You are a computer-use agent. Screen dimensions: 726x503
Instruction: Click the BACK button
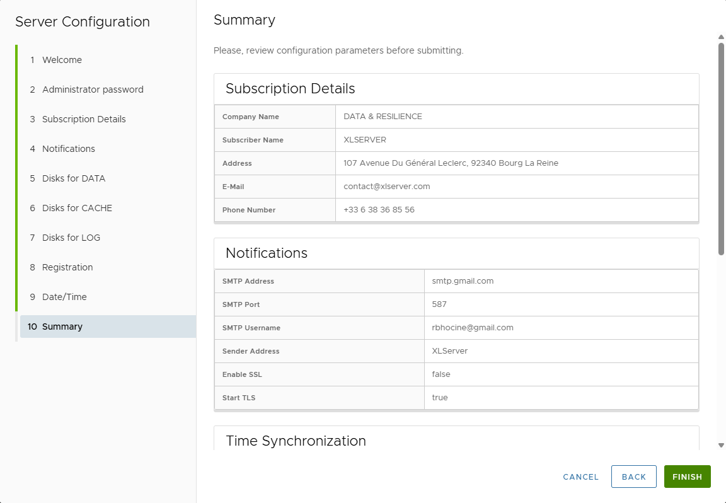coord(633,477)
